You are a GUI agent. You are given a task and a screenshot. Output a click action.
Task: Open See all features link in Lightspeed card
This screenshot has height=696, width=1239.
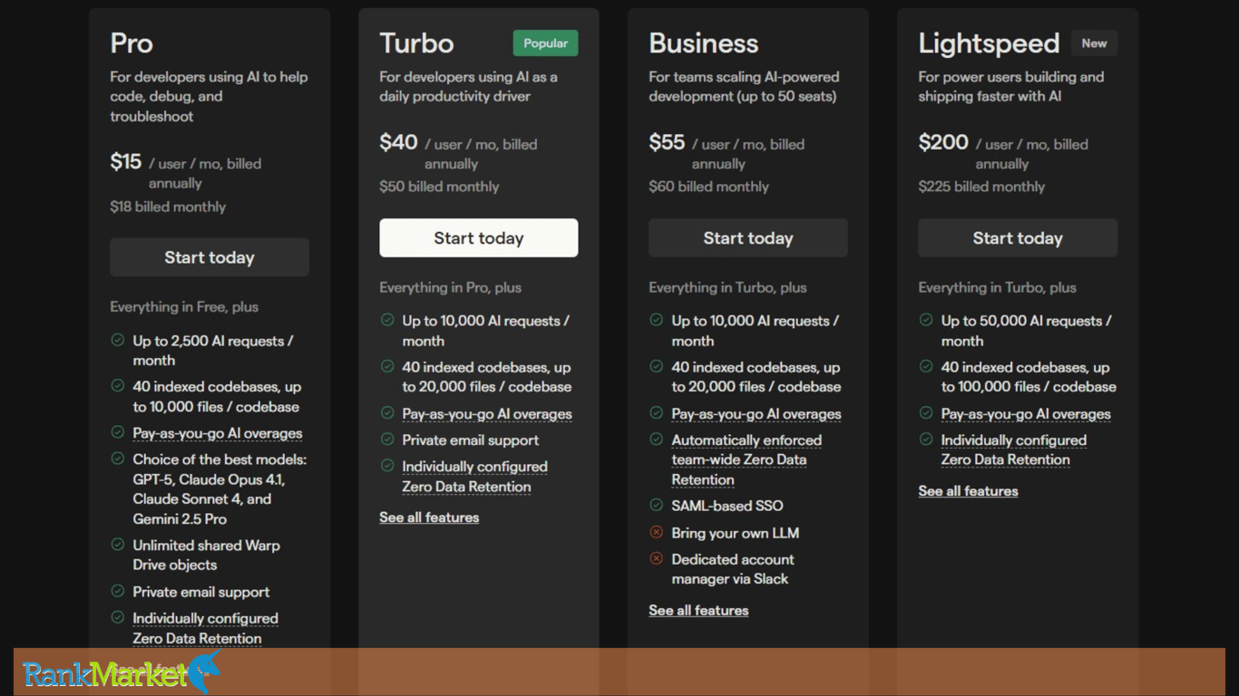point(968,491)
